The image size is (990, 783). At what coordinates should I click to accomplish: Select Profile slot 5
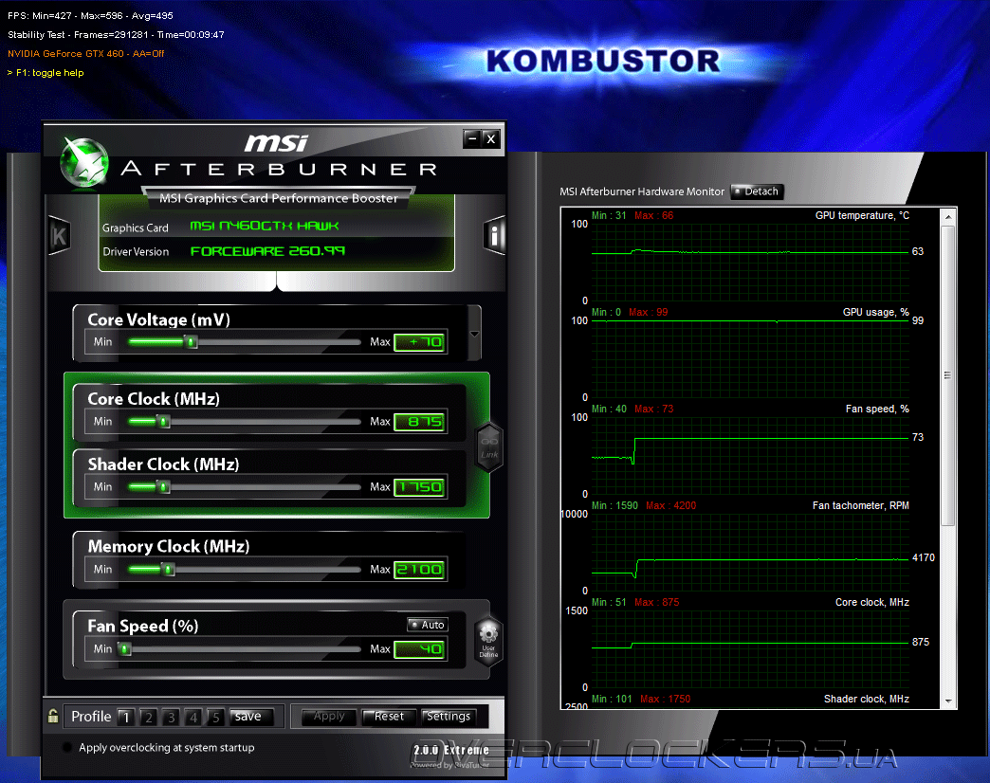tap(216, 717)
